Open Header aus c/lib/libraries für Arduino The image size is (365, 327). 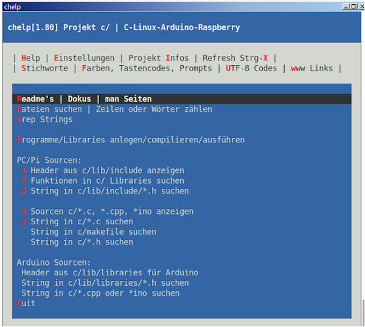tap(109, 273)
